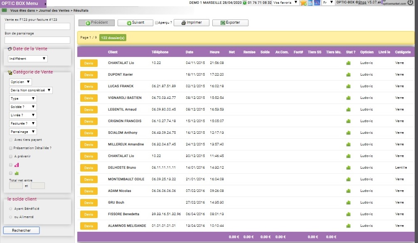The height and width of the screenshot is (243, 418).
Task: Click the Imprimer print button
Action: 192,23
